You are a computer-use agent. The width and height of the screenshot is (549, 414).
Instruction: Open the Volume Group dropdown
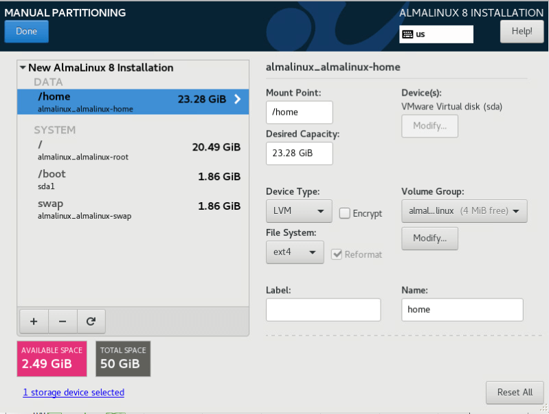coord(464,211)
